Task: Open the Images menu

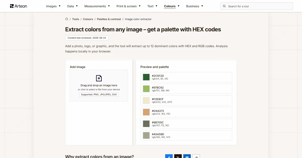Action: (x=53, y=6)
